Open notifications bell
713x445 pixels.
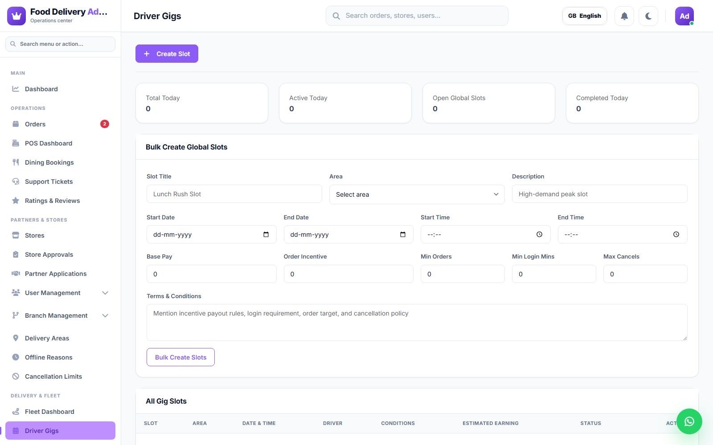(624, 16)
